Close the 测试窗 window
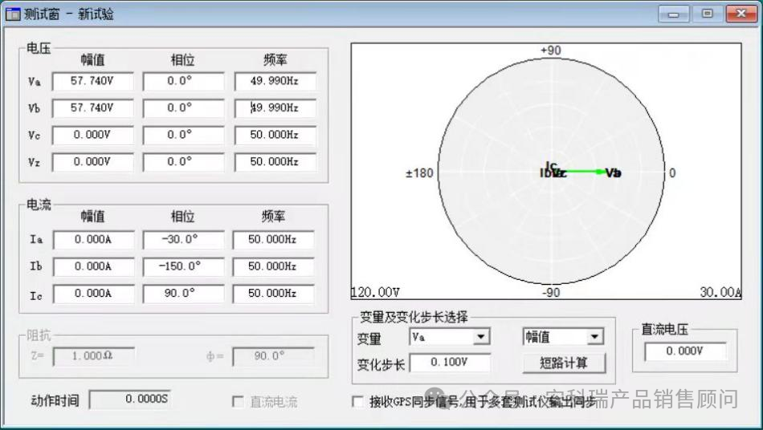 coord(741,14)
